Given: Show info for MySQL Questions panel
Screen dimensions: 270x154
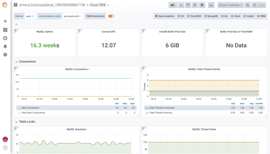Looking at the screenshot, I should click(x=15, y=128).
